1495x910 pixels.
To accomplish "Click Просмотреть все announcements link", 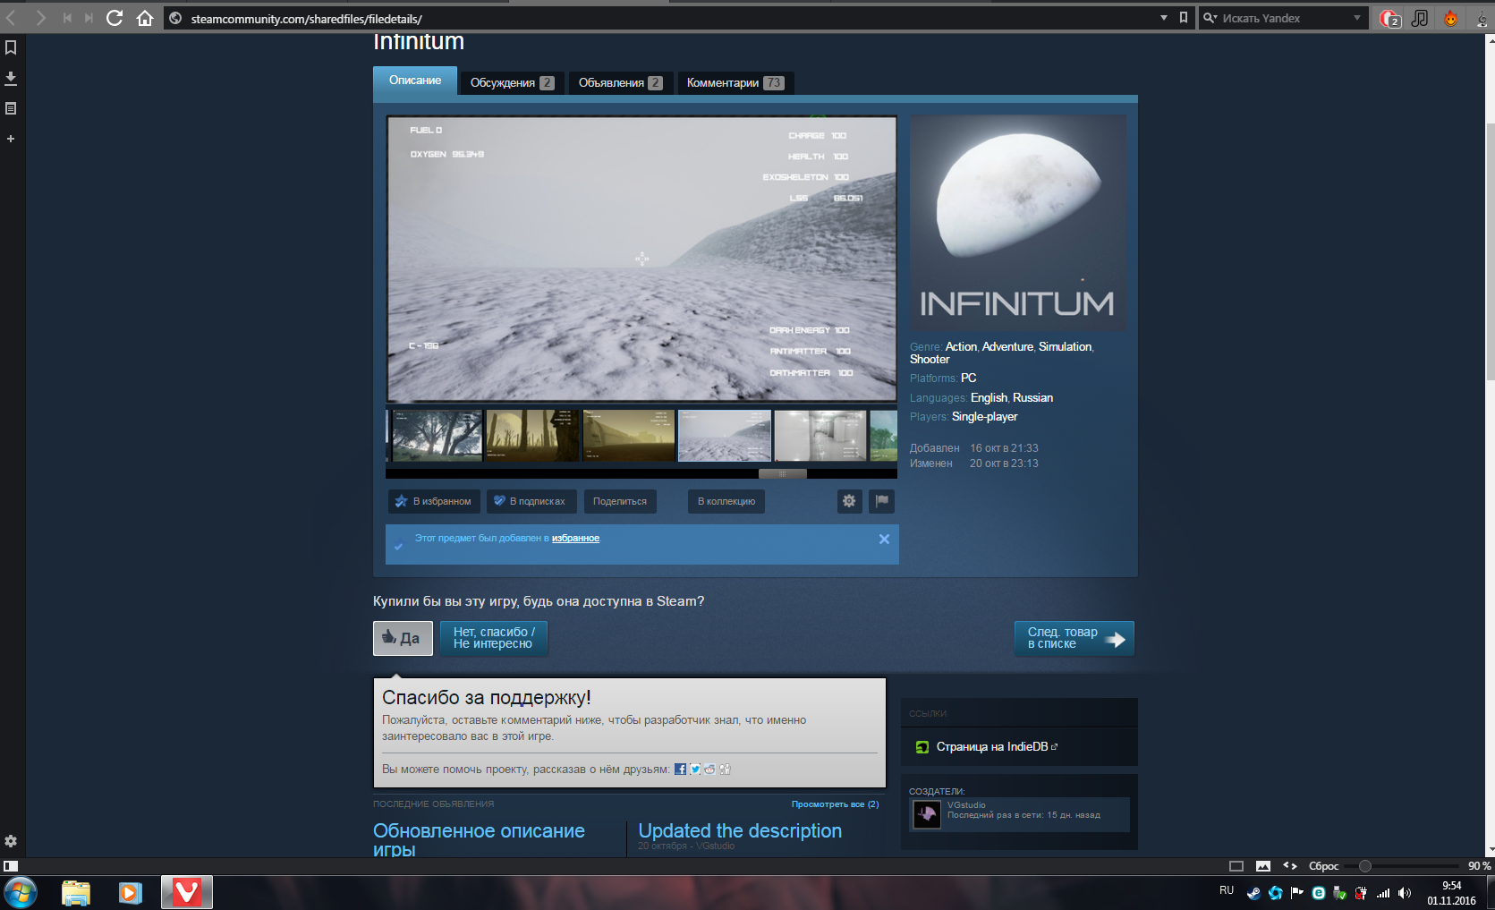I will (x=835, y=804).
